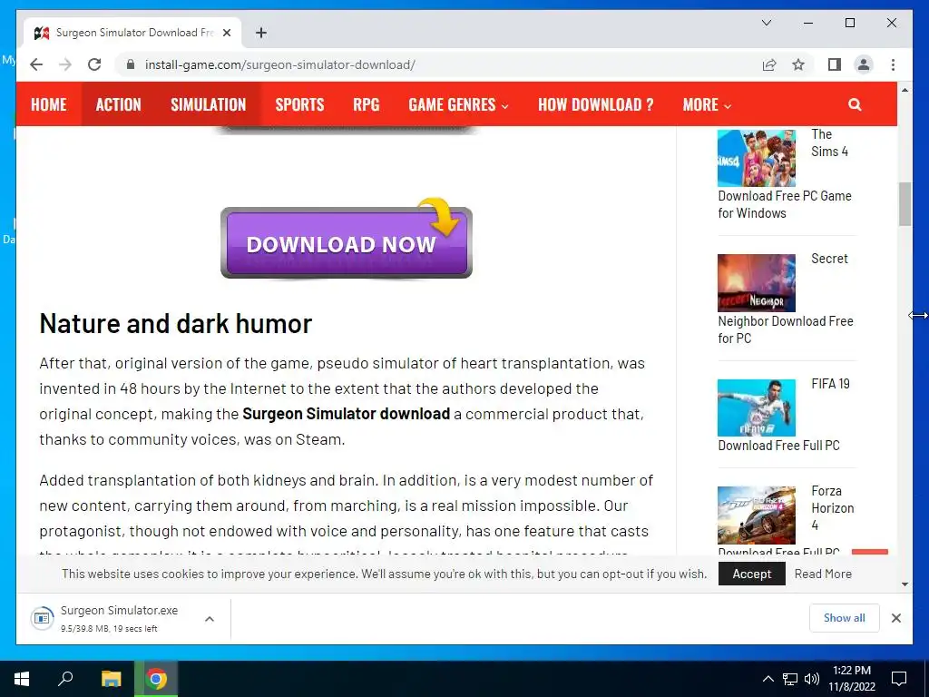Click the page vertical scrollbar thumb
This screenshot has width=929, height=697.
(x=905, y=204)
